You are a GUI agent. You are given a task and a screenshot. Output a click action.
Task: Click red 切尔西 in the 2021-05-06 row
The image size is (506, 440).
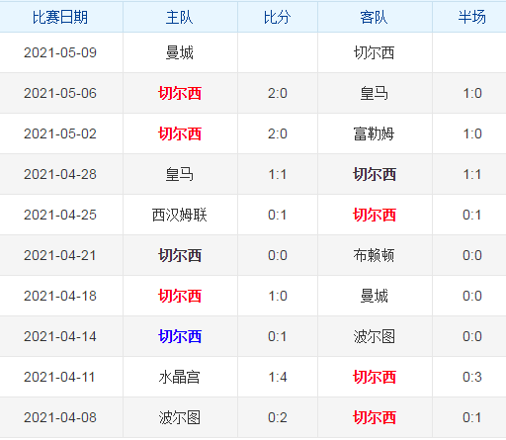coord(180,93)
